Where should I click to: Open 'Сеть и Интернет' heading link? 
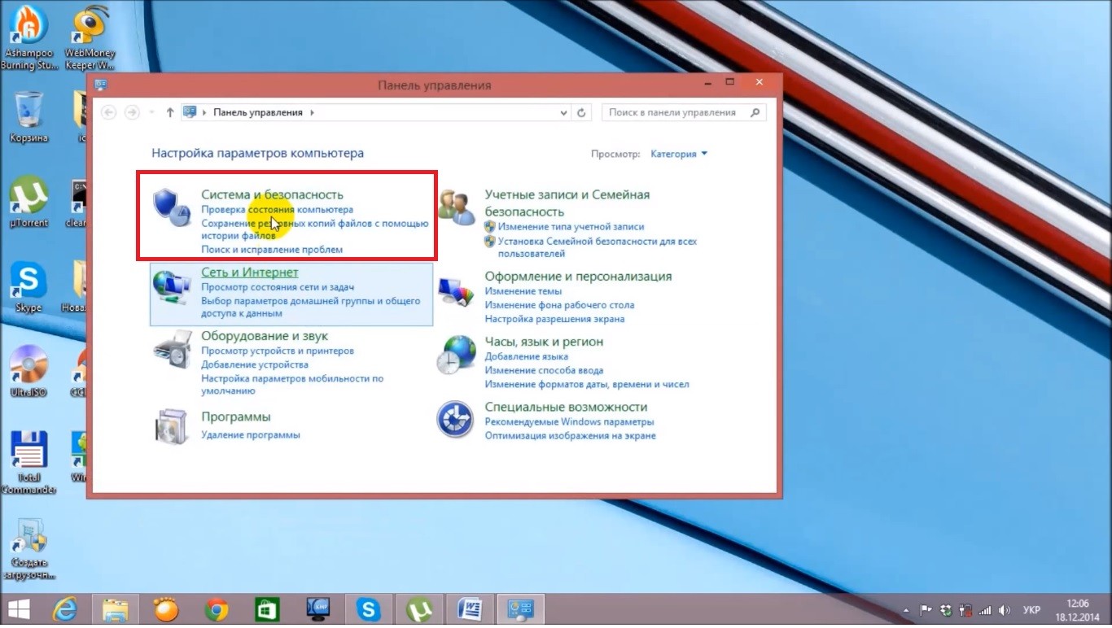[x=250, y=273]
